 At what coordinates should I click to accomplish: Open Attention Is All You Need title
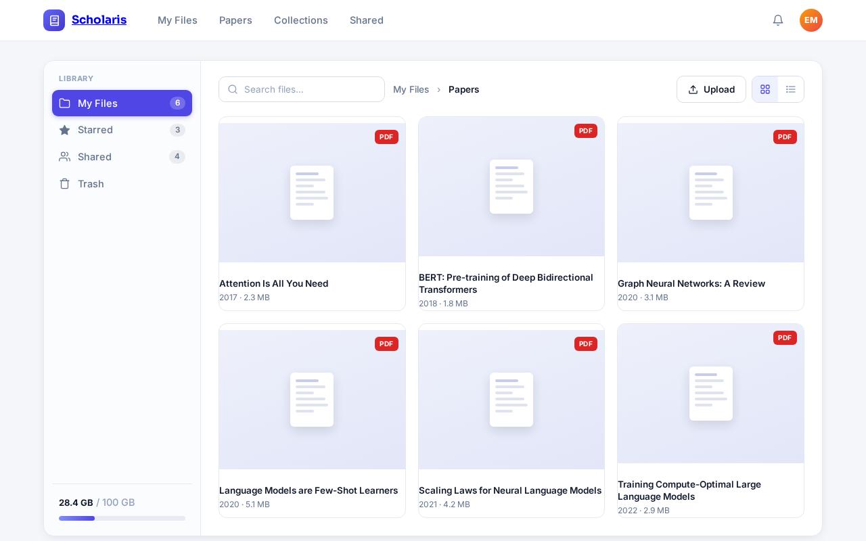click(273, 283)
